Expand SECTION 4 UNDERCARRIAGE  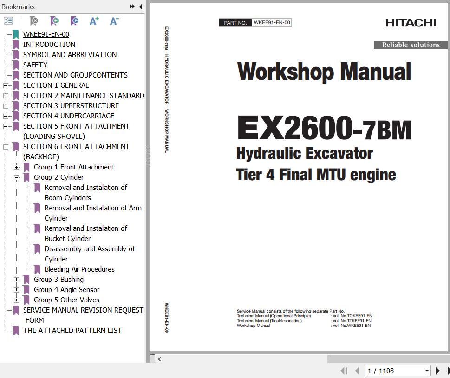[x=6, y=116]
